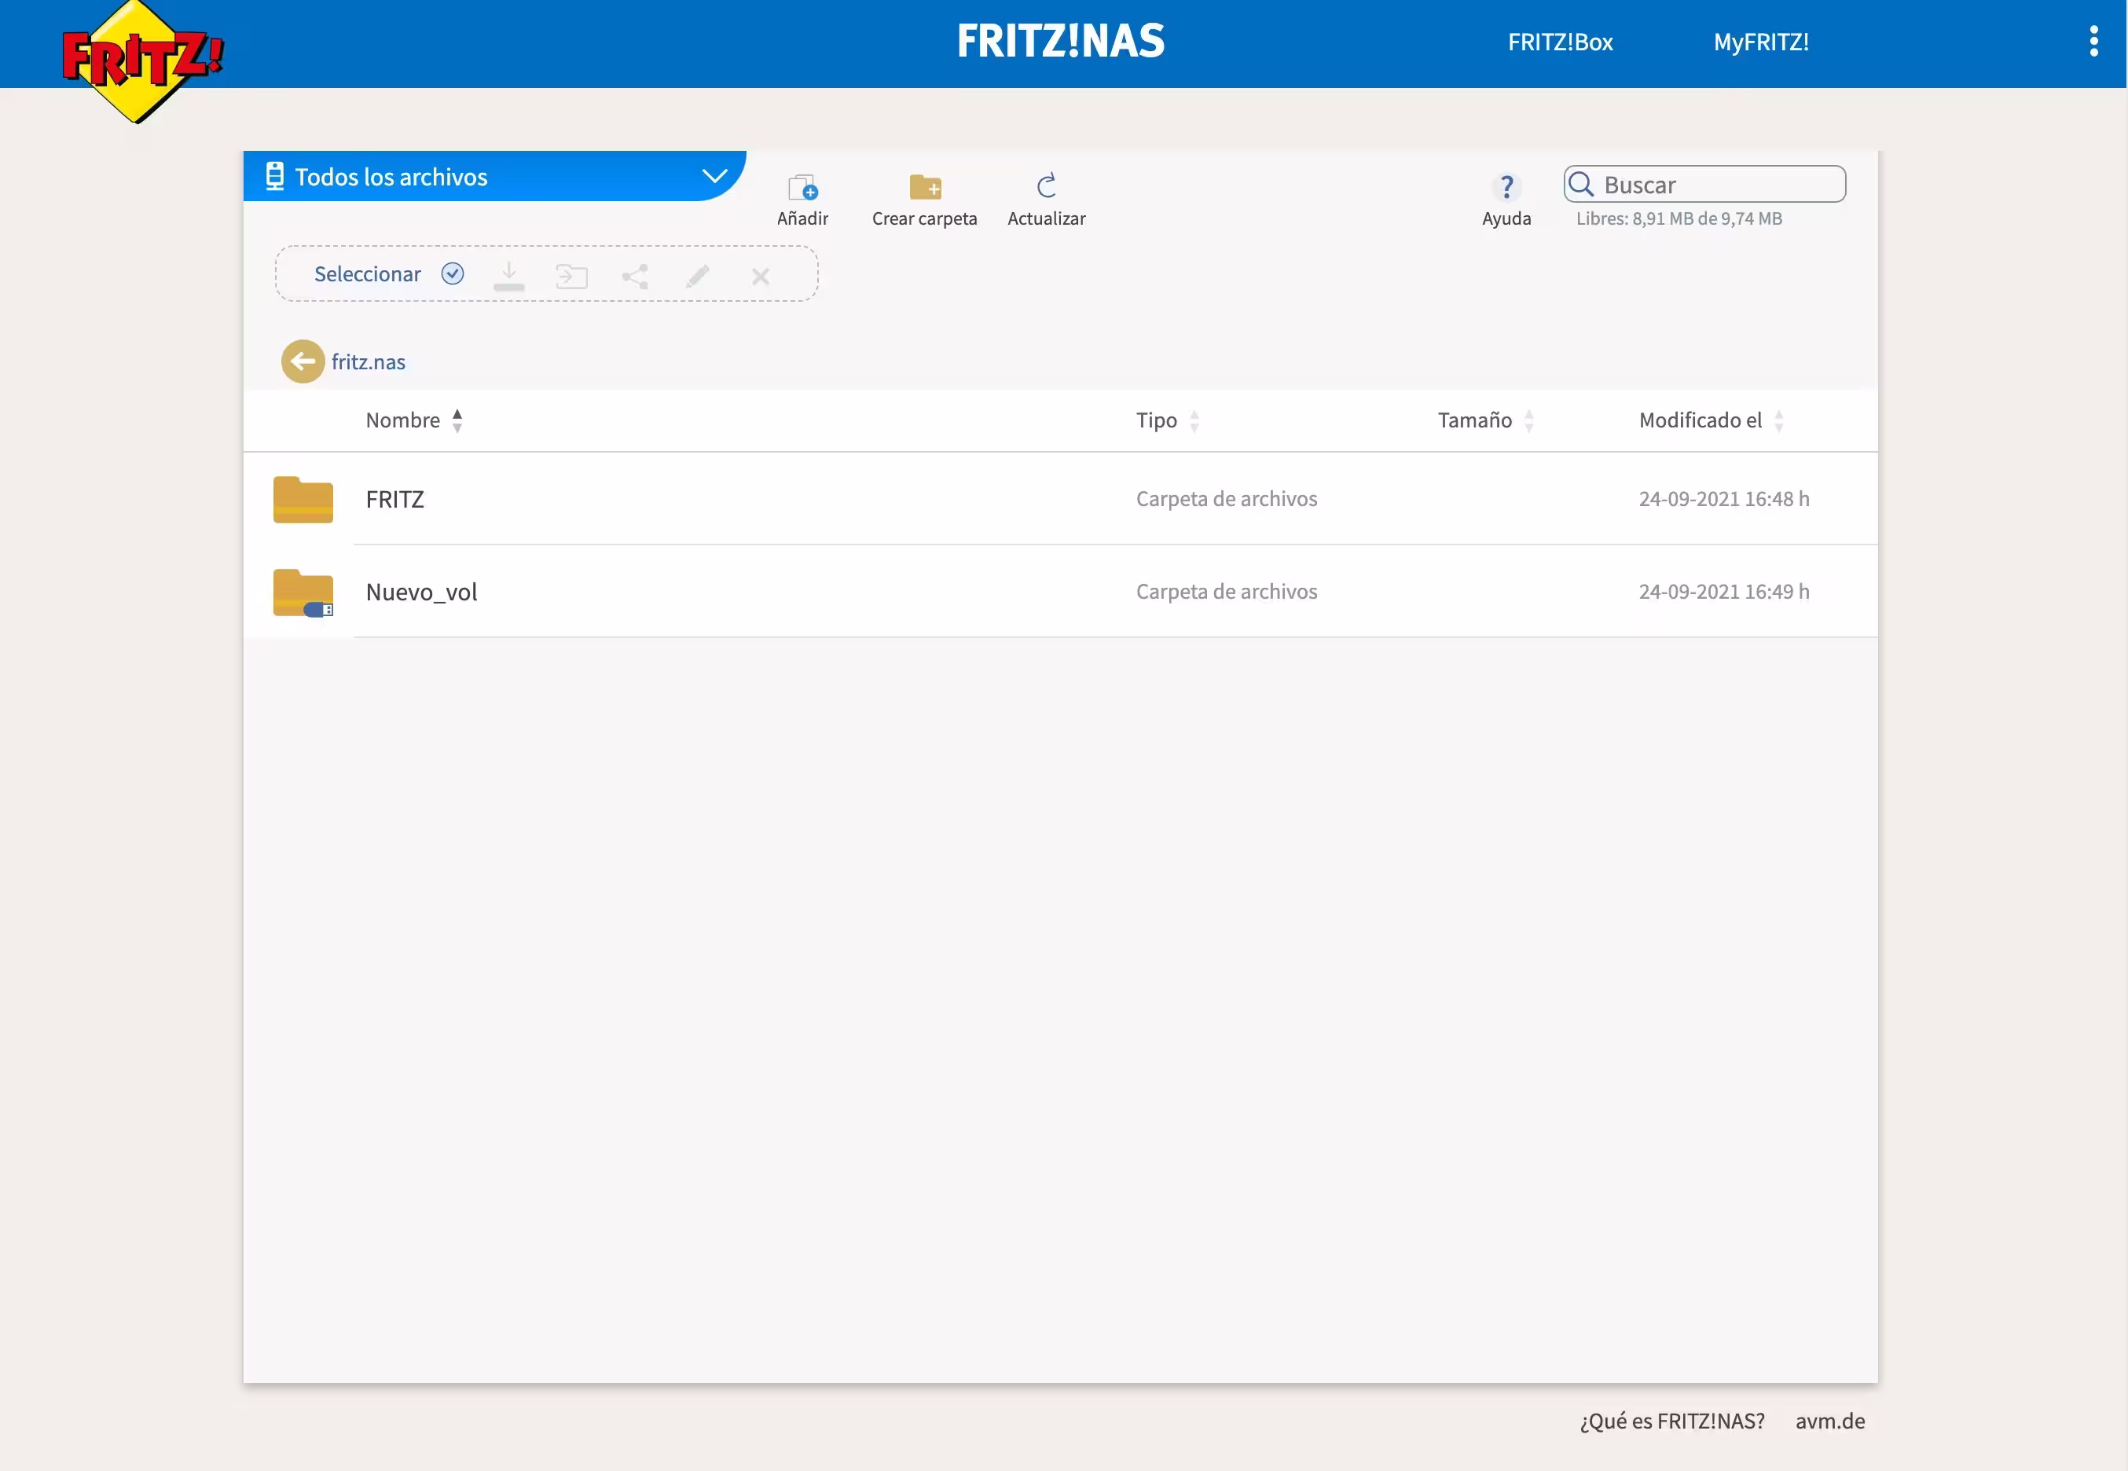Screen dimensions: 2128x1471
Task: Sort by Tamaño column arrows
Action: (x=1529, y=420)
